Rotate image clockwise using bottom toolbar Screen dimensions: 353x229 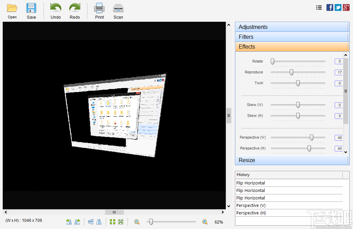click(69, 222)
